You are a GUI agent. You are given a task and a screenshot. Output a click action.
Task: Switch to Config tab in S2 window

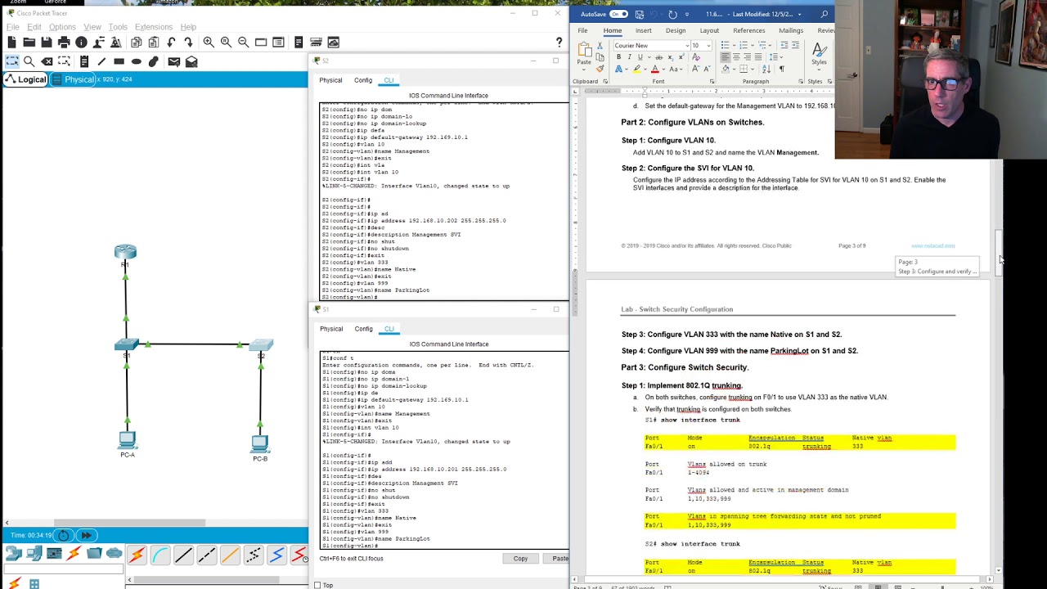point(363,80)
